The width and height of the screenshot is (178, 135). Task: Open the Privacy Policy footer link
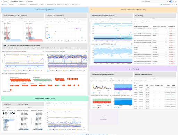pos(92,134)
